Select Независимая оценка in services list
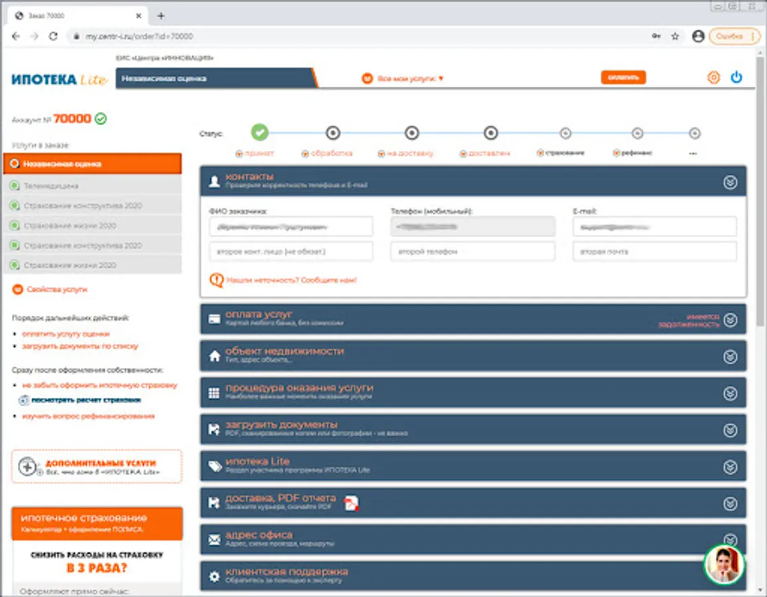 92,164
